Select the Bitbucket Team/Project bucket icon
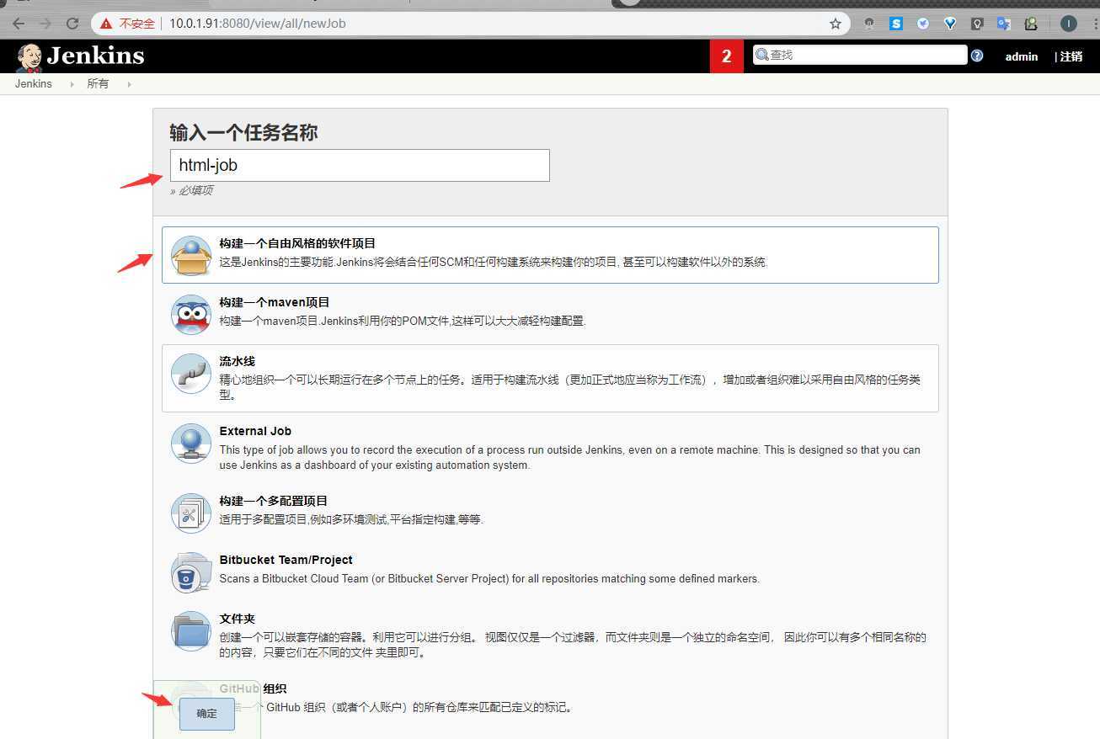 191,572
